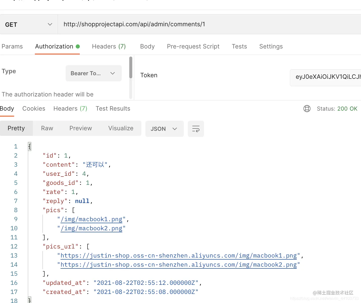Viewport: 361px width, 303px height.
Task: Click the "goods_id" key on line 5
Action: 61,183
